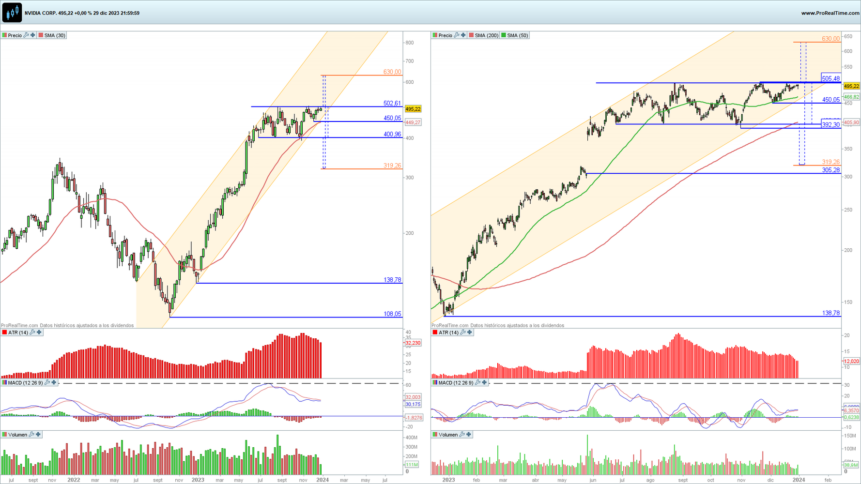Click MACD histogram tag -1,8276

[414, 417]
